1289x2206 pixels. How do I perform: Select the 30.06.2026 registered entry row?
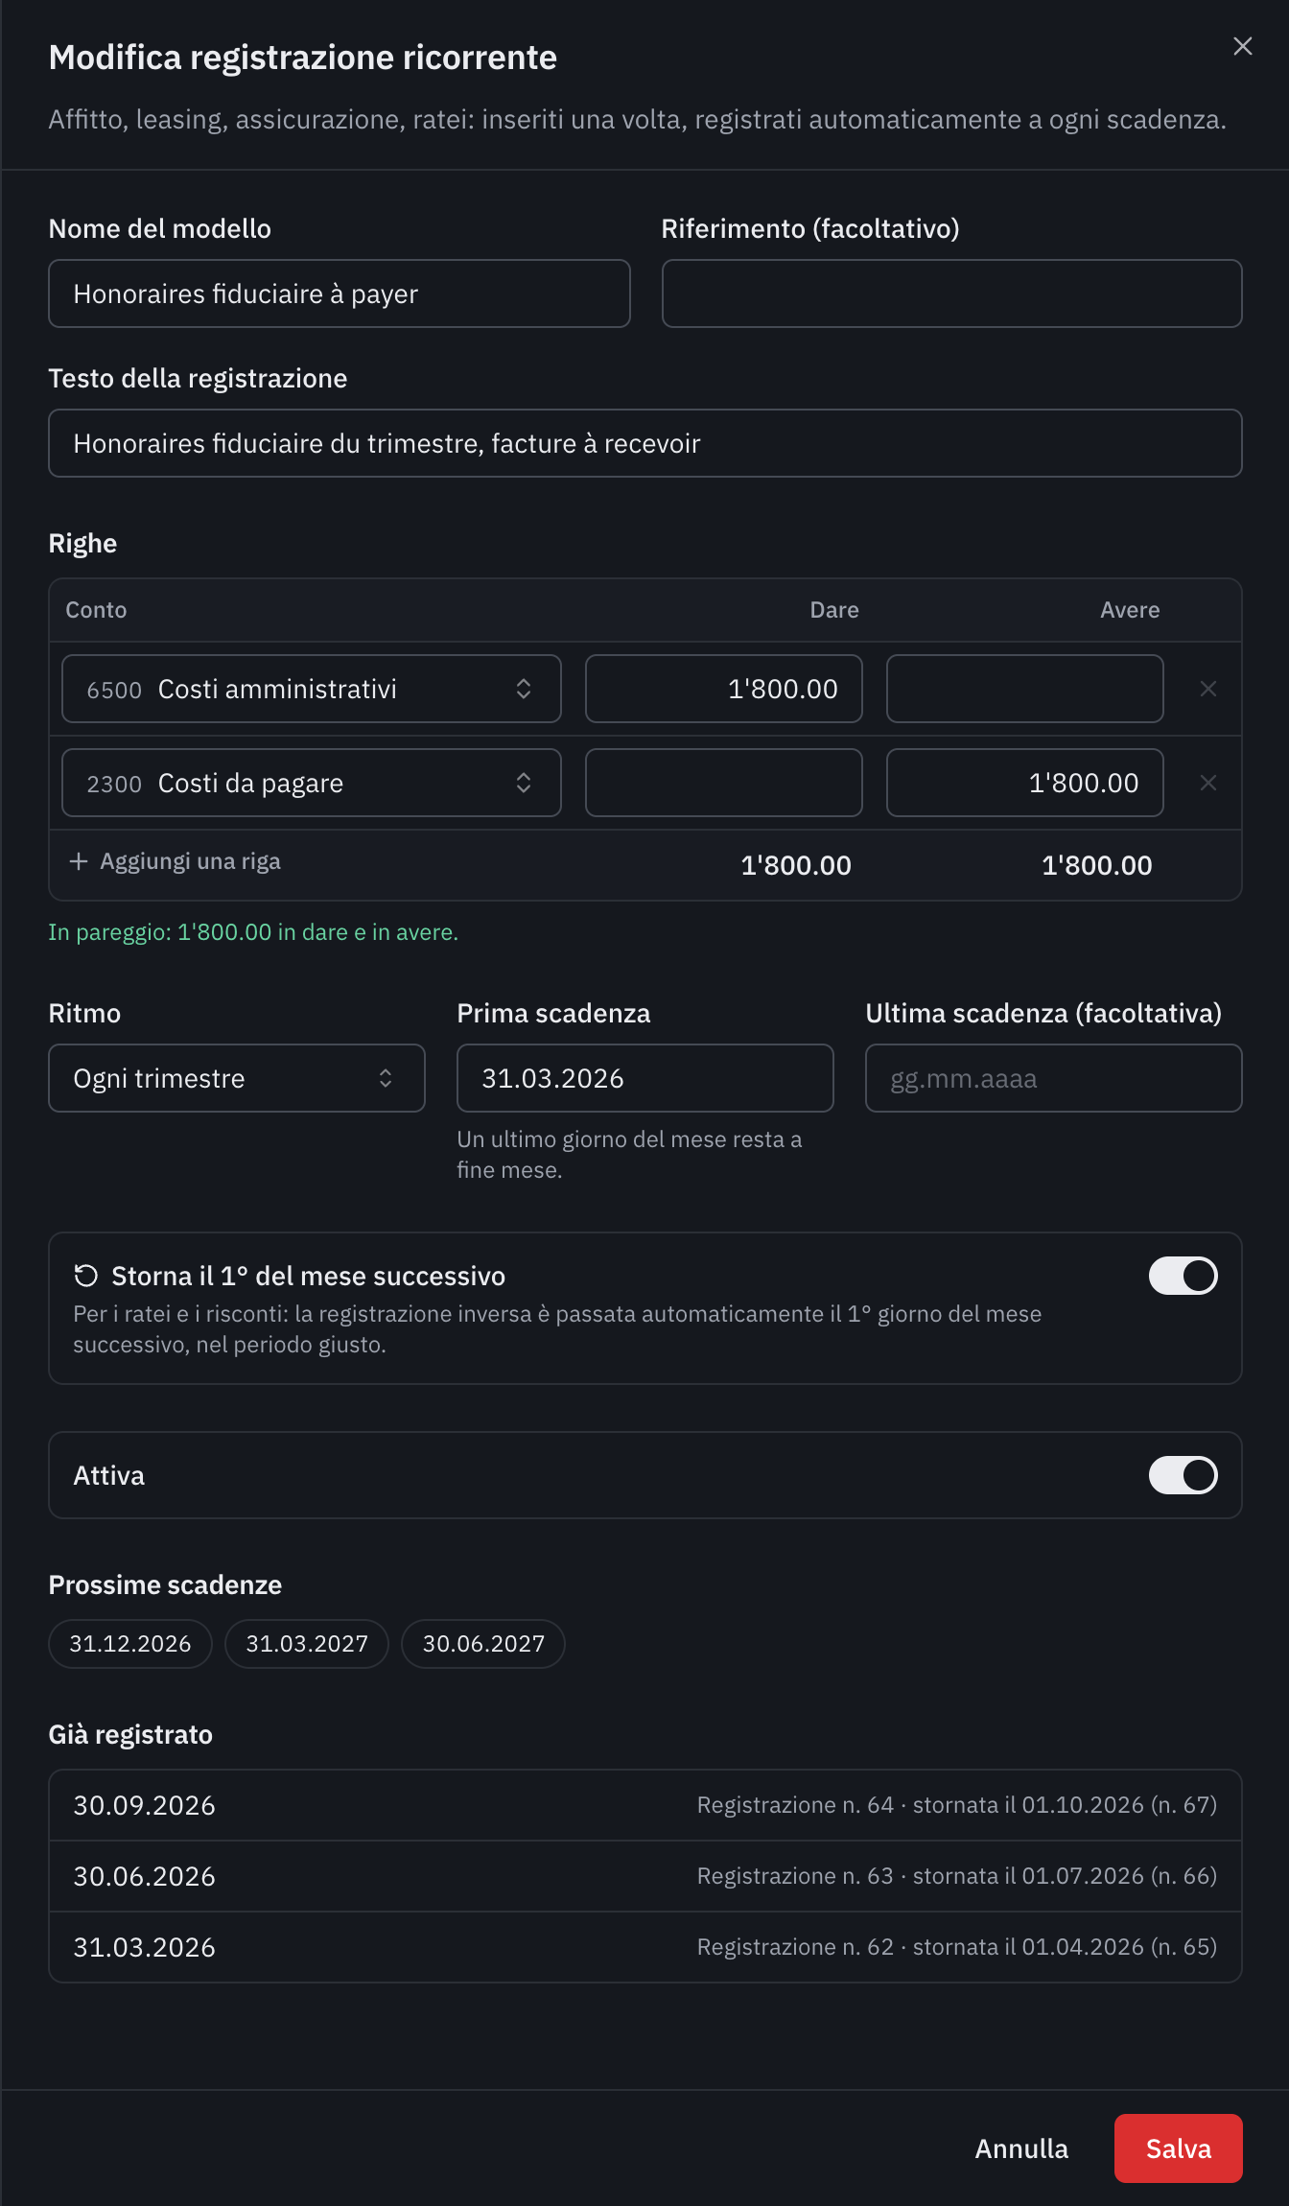point(645,1876)
